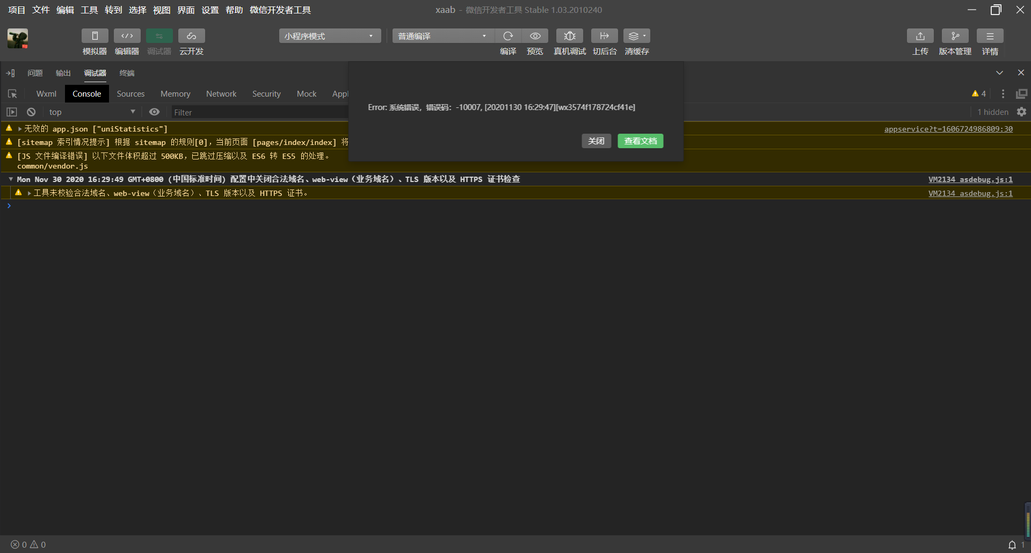
Task: Open the 微信开发者工具 menu
Action: point(280,10)
